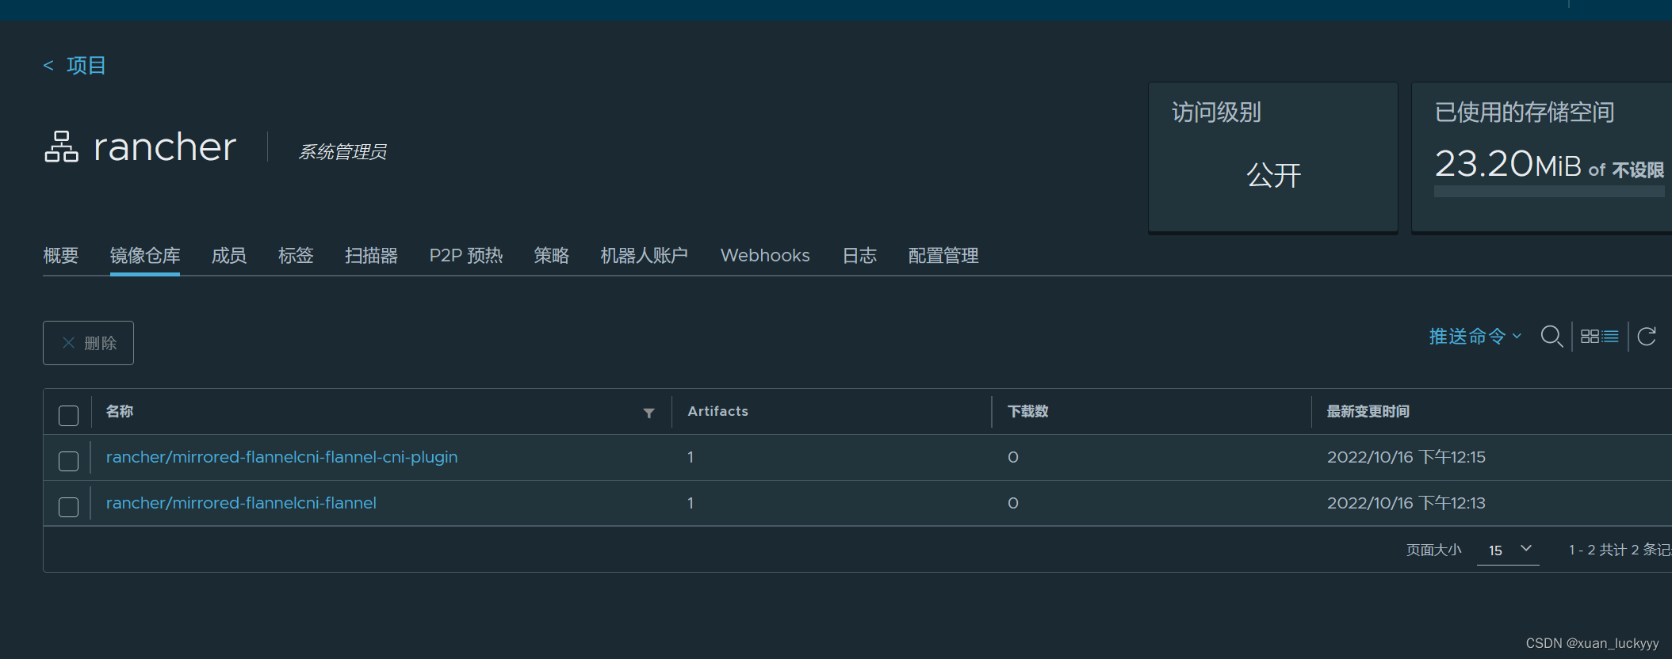Click artifacts count for flannel-cni-plugin row

click(x=691, y=457)
